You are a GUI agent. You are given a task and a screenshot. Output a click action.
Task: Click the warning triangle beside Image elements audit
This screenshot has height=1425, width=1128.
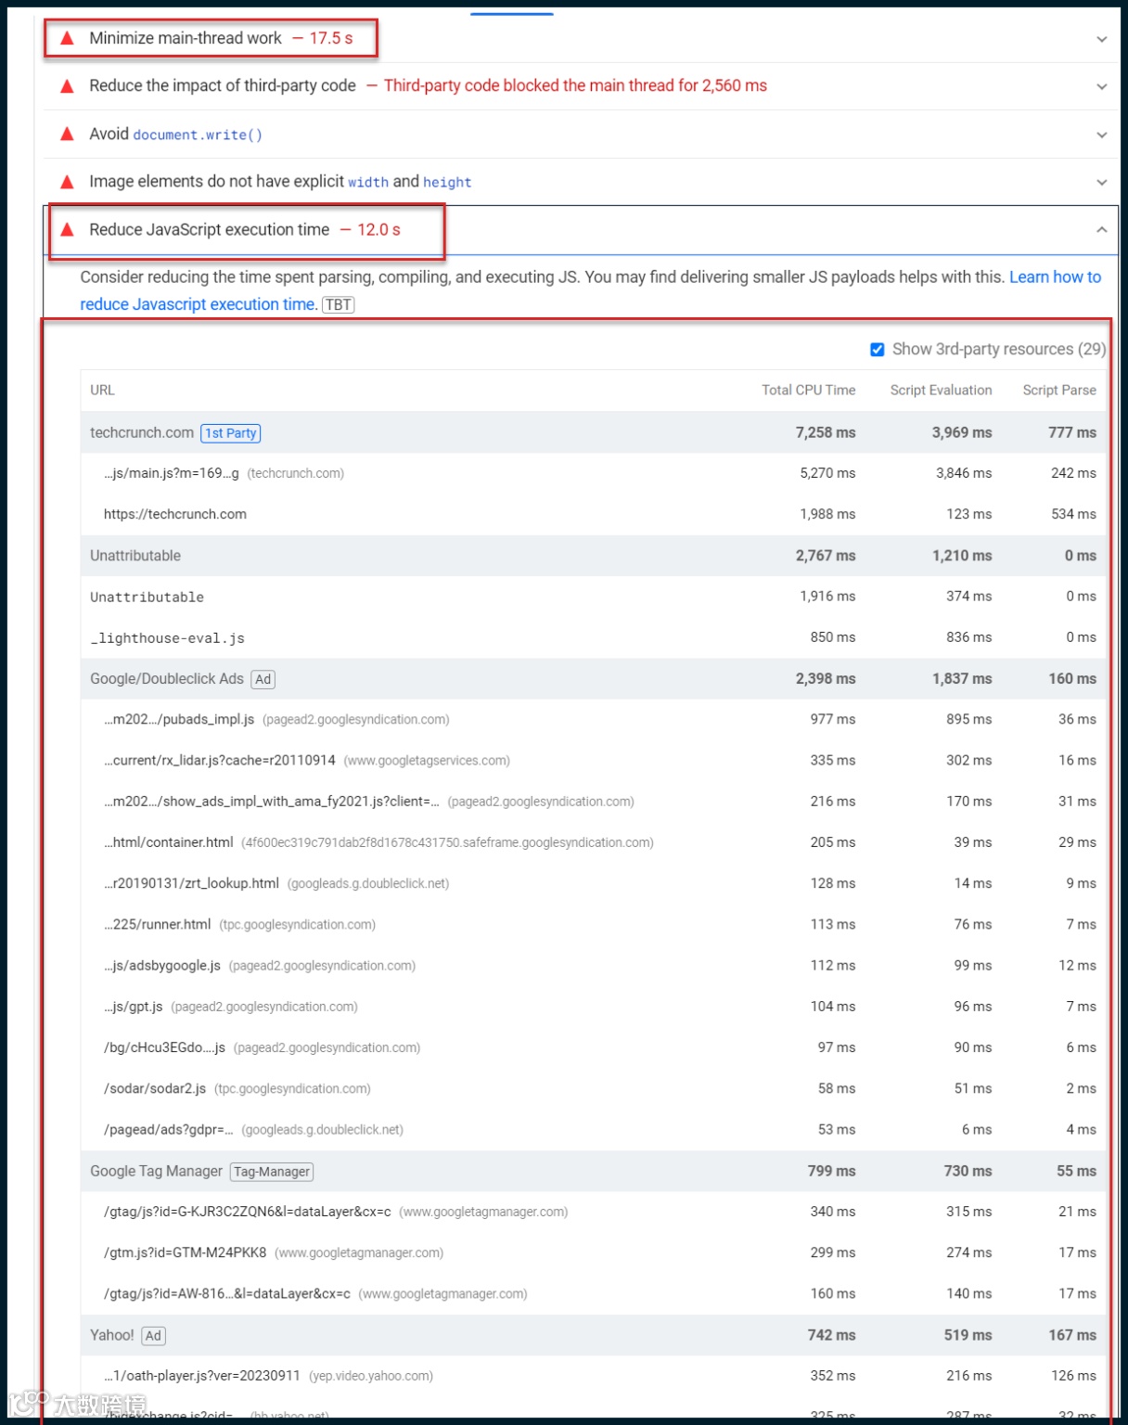(x=67, y=182)
